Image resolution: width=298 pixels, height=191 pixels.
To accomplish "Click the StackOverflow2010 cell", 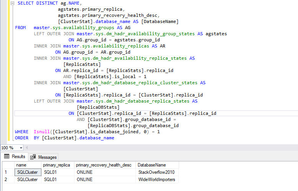I will click(157, 172).
